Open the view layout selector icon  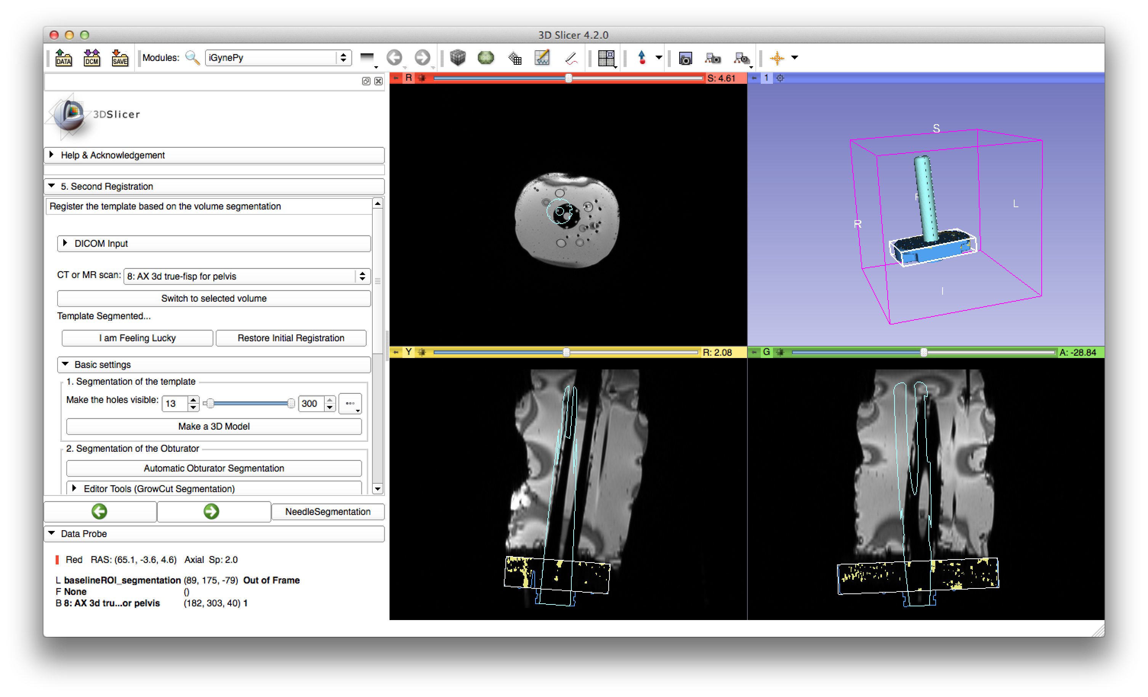click(606, 58)
